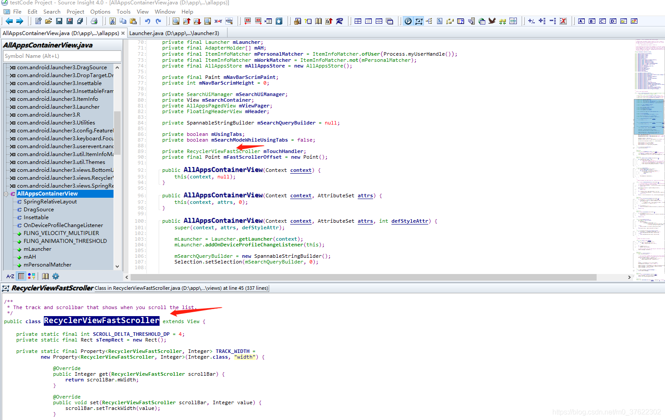Image resolution: width=665 pixels, height=420 pixels.
Task: Click the Save file floppy icon
Action: 59,21
